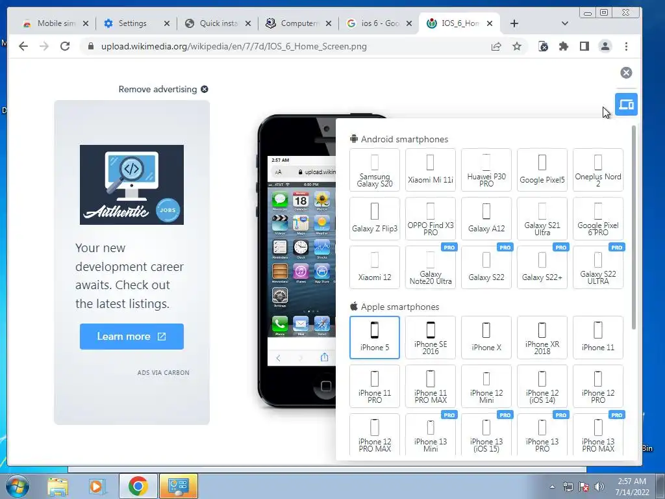Open the Learn more ad button

click(131, 337)
